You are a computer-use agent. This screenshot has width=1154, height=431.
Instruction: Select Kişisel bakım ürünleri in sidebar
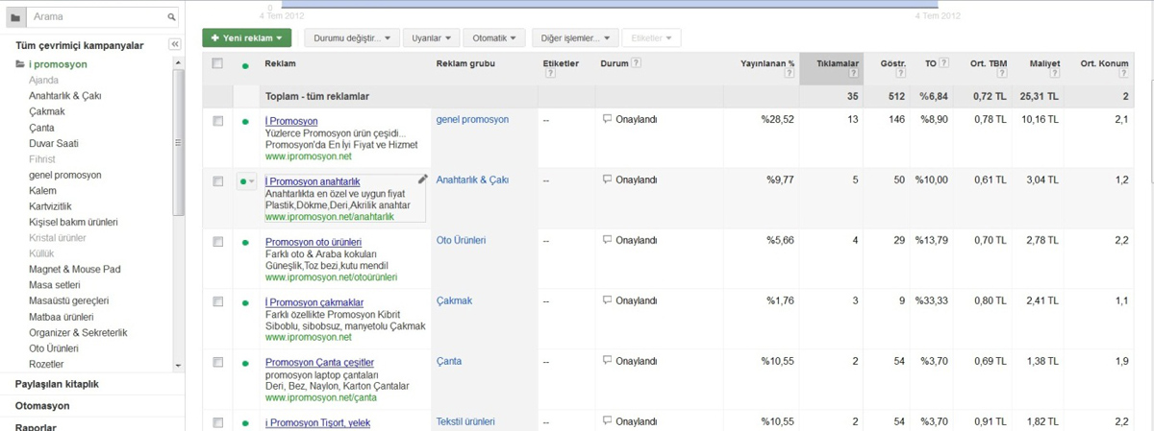tap(73, 222)
